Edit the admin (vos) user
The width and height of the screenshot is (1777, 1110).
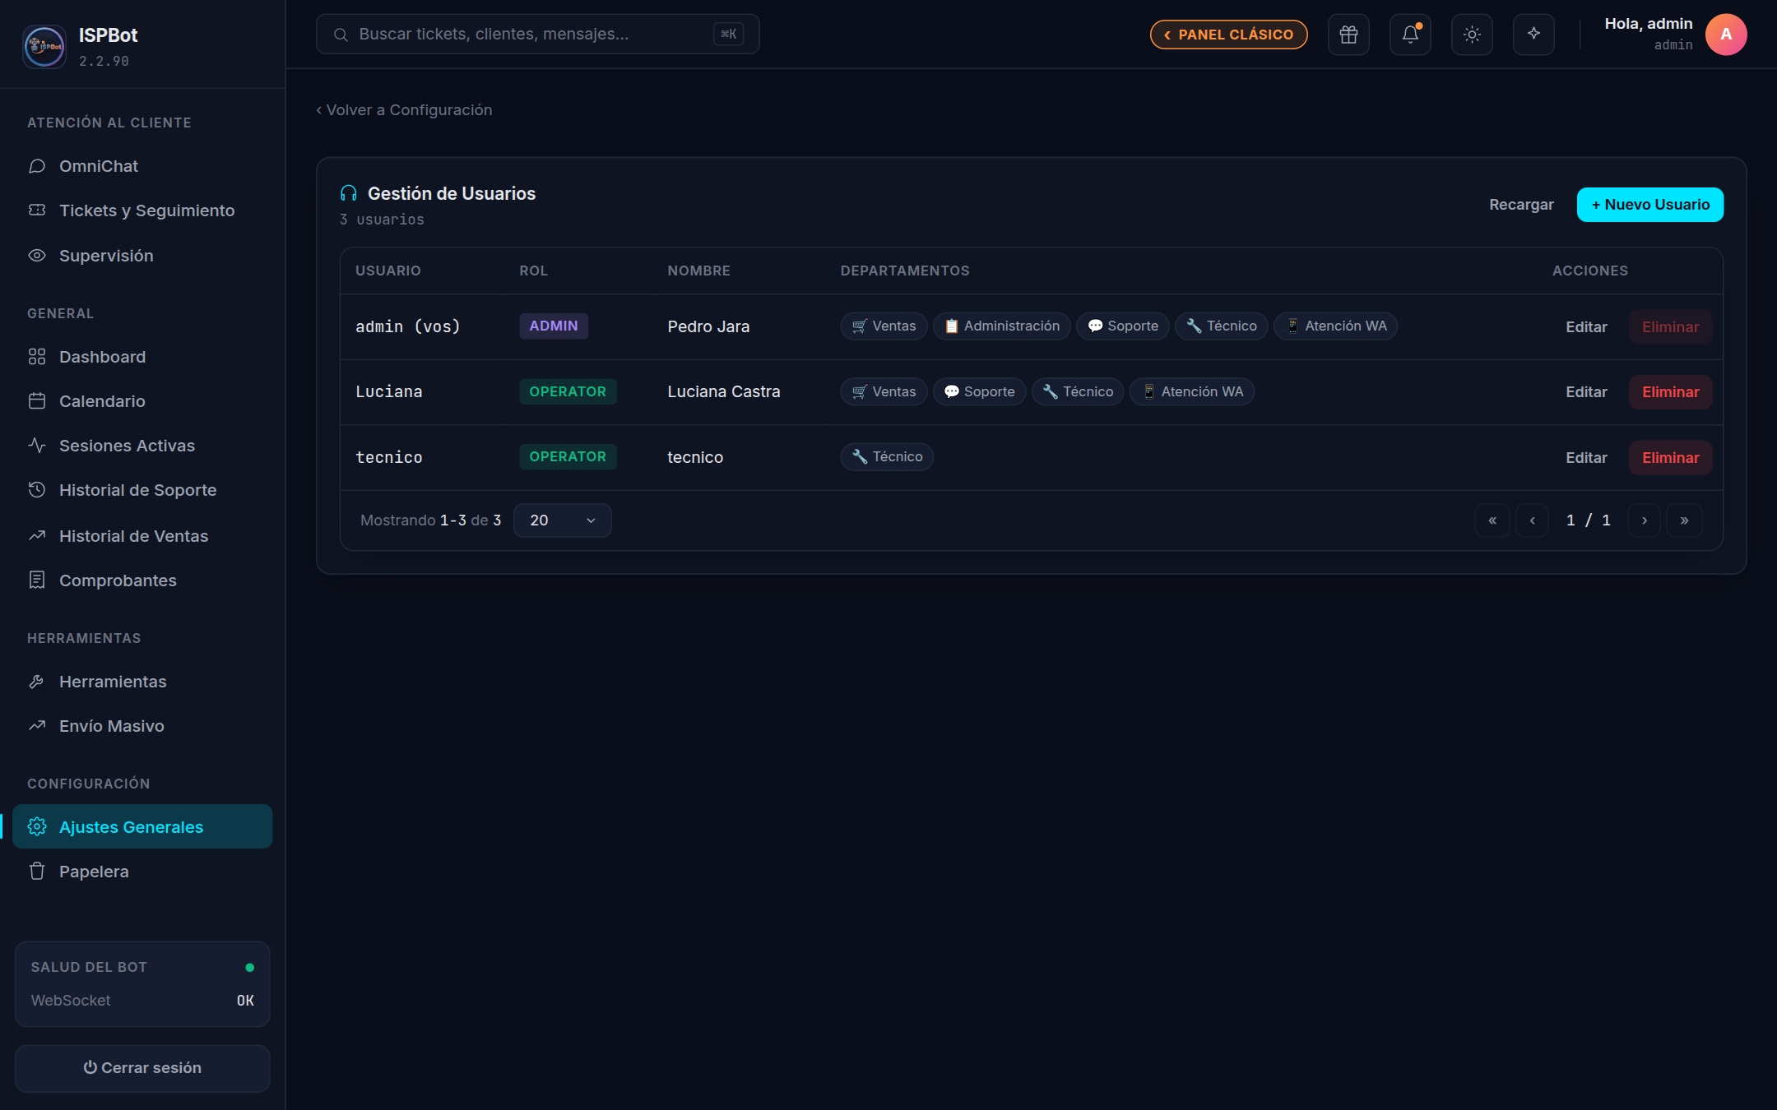click(1586, 327)
